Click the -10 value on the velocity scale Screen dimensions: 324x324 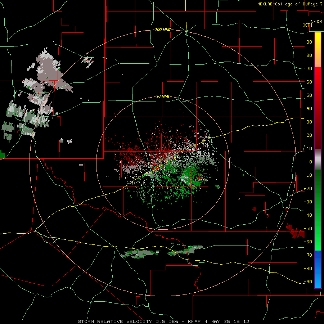(308, 175)
